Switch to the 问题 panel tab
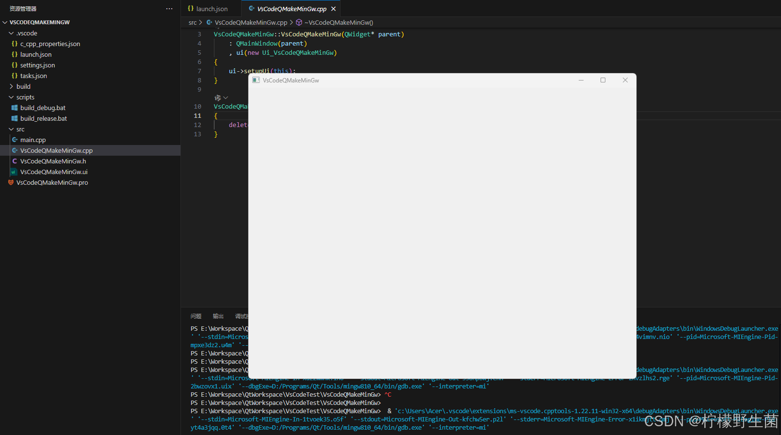Viewport: 781px width, 435px height. coord(196,316)
